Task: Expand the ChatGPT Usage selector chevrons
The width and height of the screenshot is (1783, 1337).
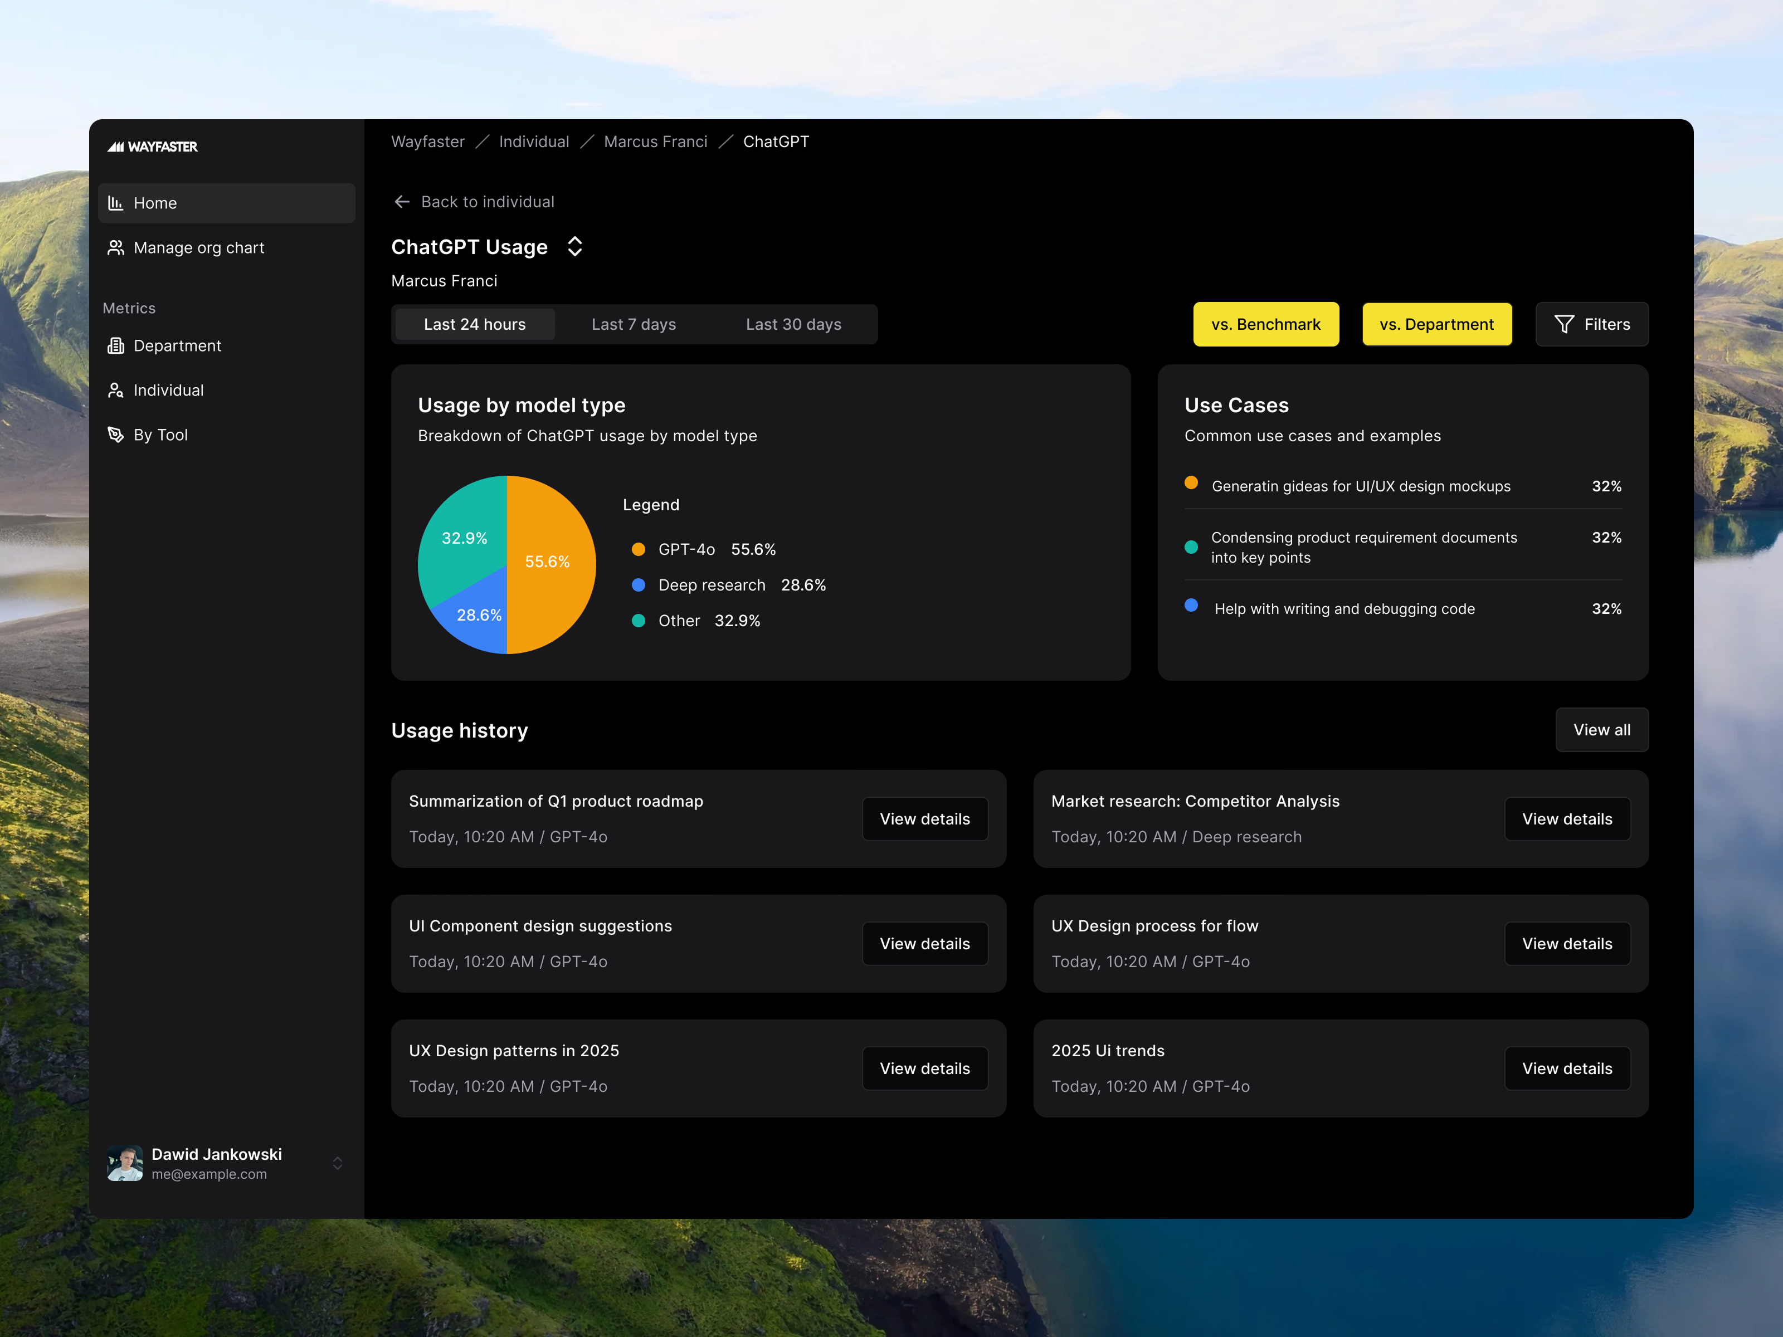Action: tap(574, 247)
